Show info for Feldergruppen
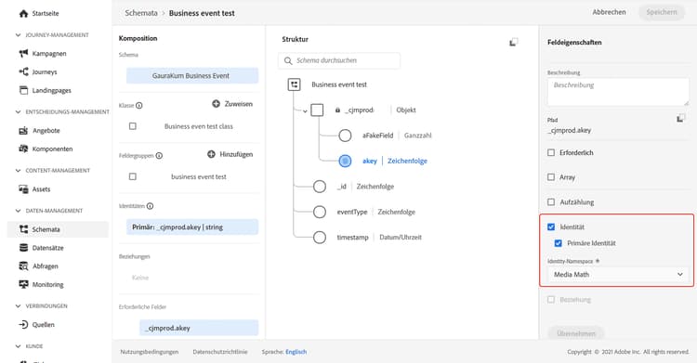Image resolution: width=697 pixels, height=363 pixels. coord(159,156)
